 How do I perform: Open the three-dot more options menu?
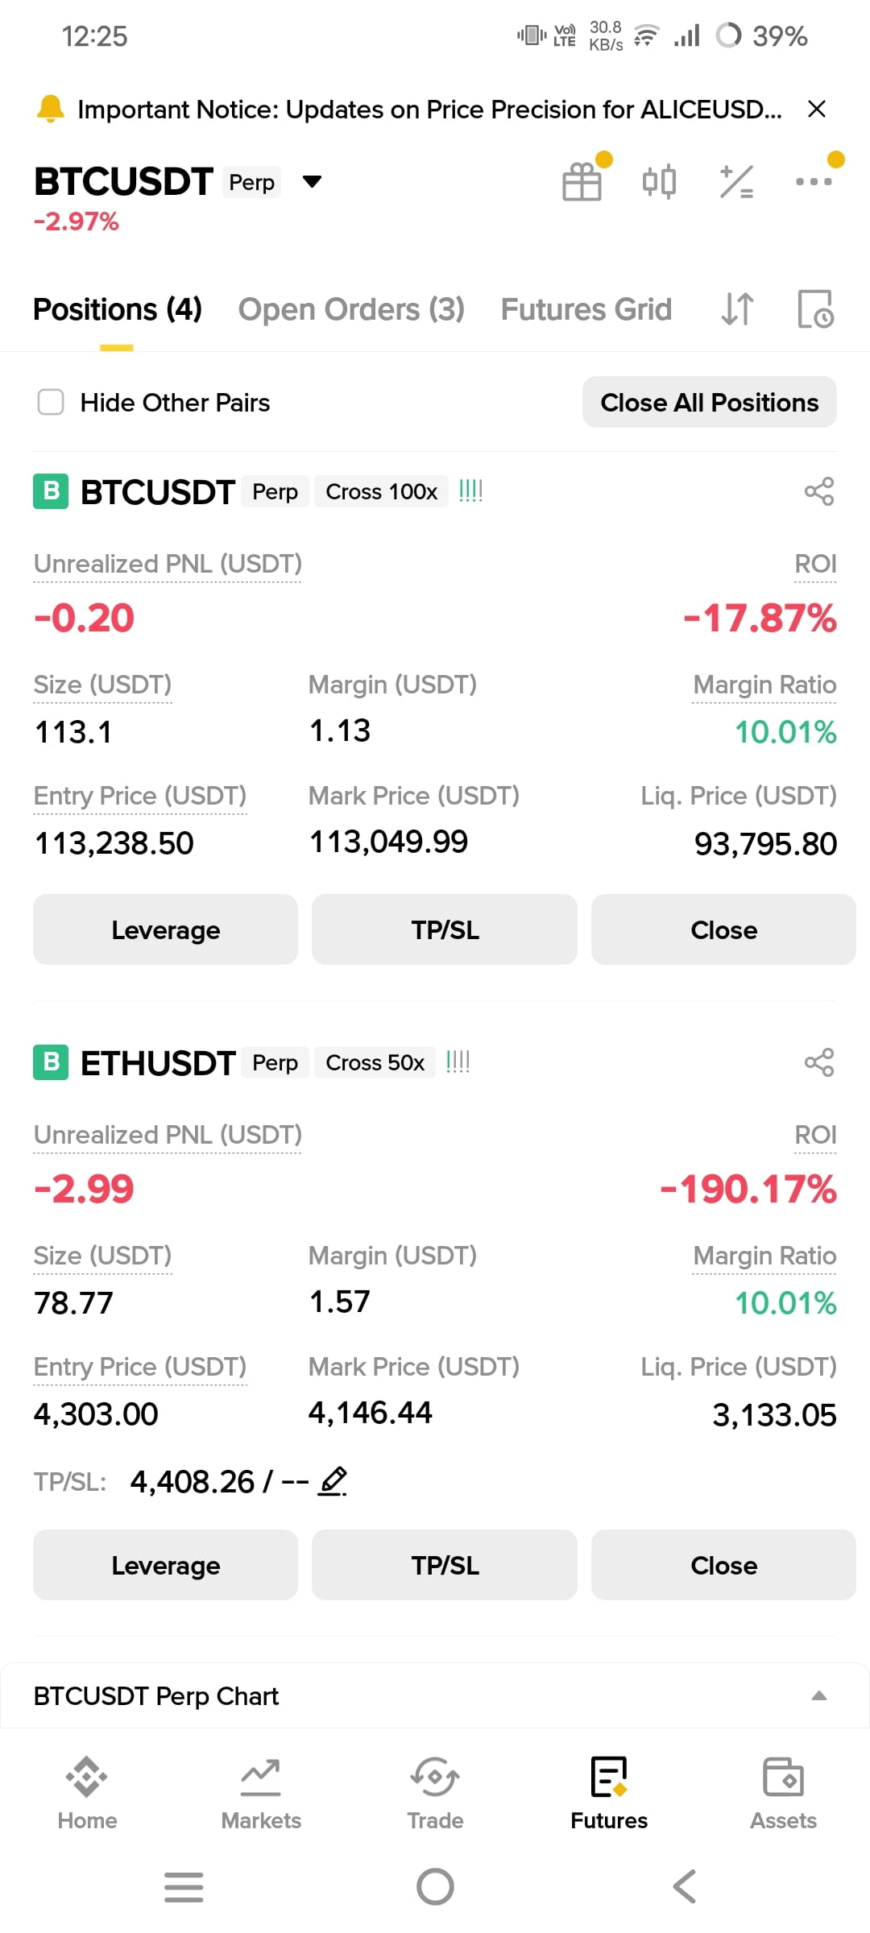(814, 181)
